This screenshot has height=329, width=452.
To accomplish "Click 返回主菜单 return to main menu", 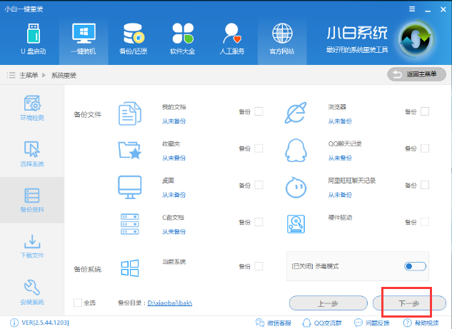I will [416, 74].
